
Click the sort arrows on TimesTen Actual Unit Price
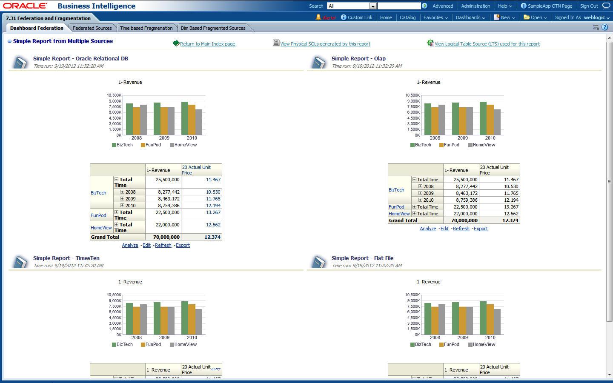click(216, 369)
